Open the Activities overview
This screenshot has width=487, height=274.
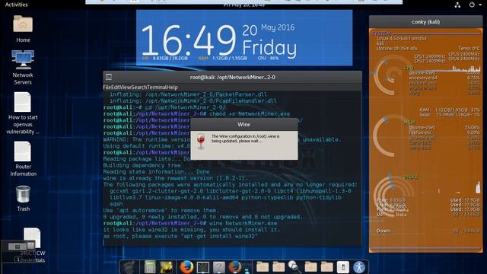click(x=17, y=5)
